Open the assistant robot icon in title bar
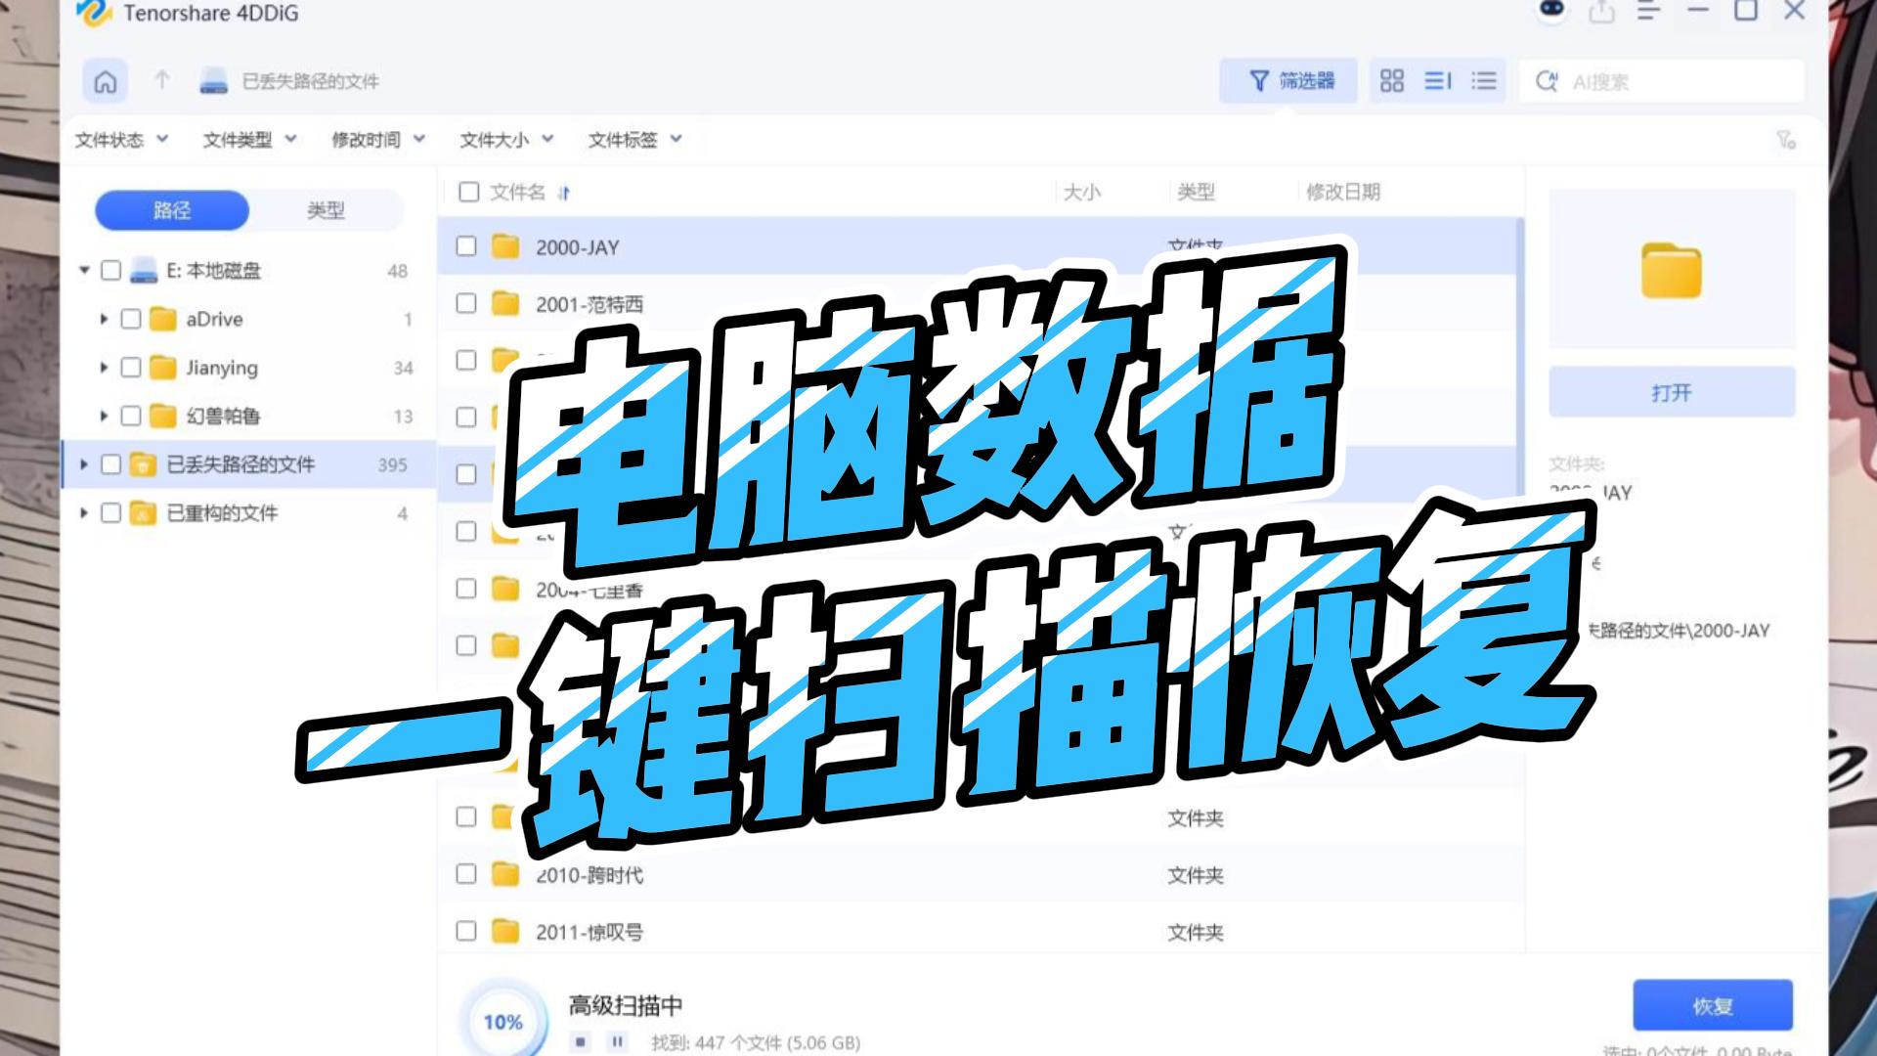This screenshot has height=1056, width=1877. point(1551,11)
